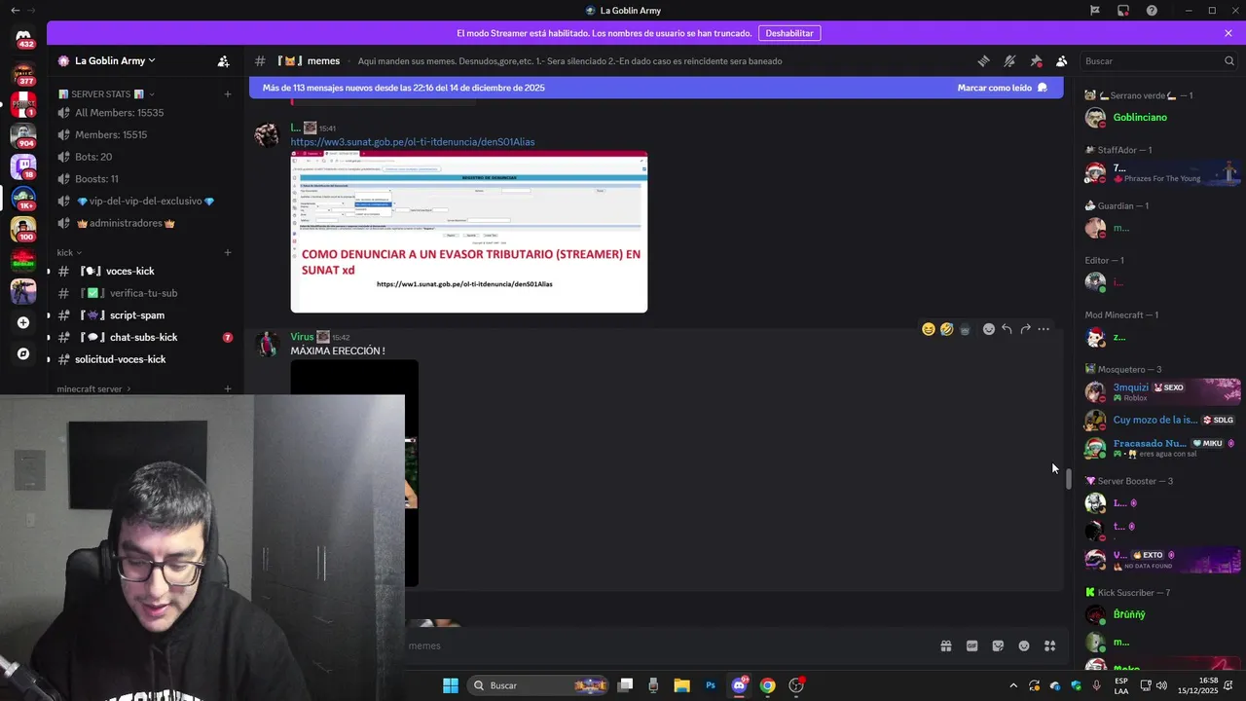Select the solicitud-voces-kick channel
The height and width of the screenshot is (701, 1246).
tap(144, 359)
